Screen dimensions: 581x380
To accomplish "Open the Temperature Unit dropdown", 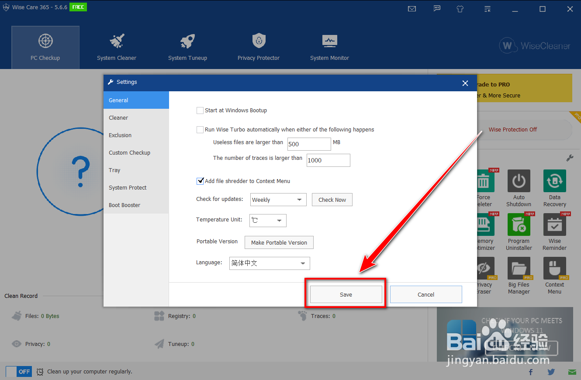I will [x=268, y=220].
